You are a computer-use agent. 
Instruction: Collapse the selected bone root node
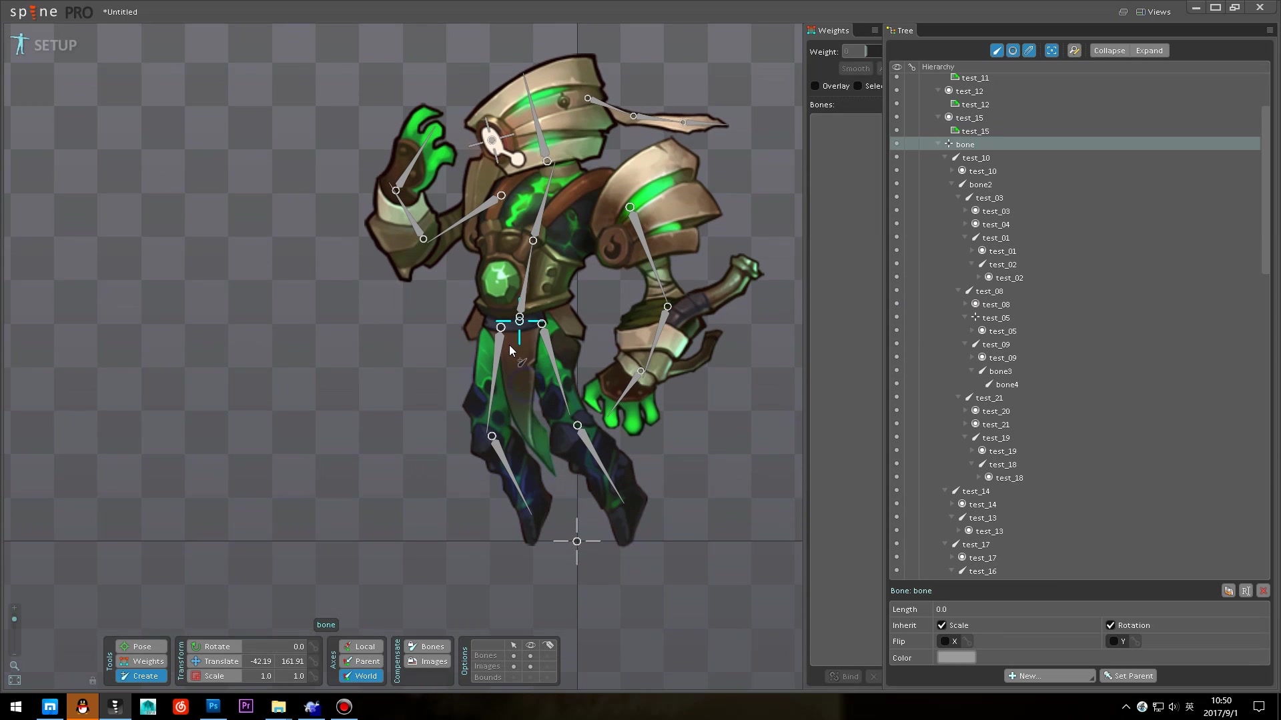click(x=939, y=144)
